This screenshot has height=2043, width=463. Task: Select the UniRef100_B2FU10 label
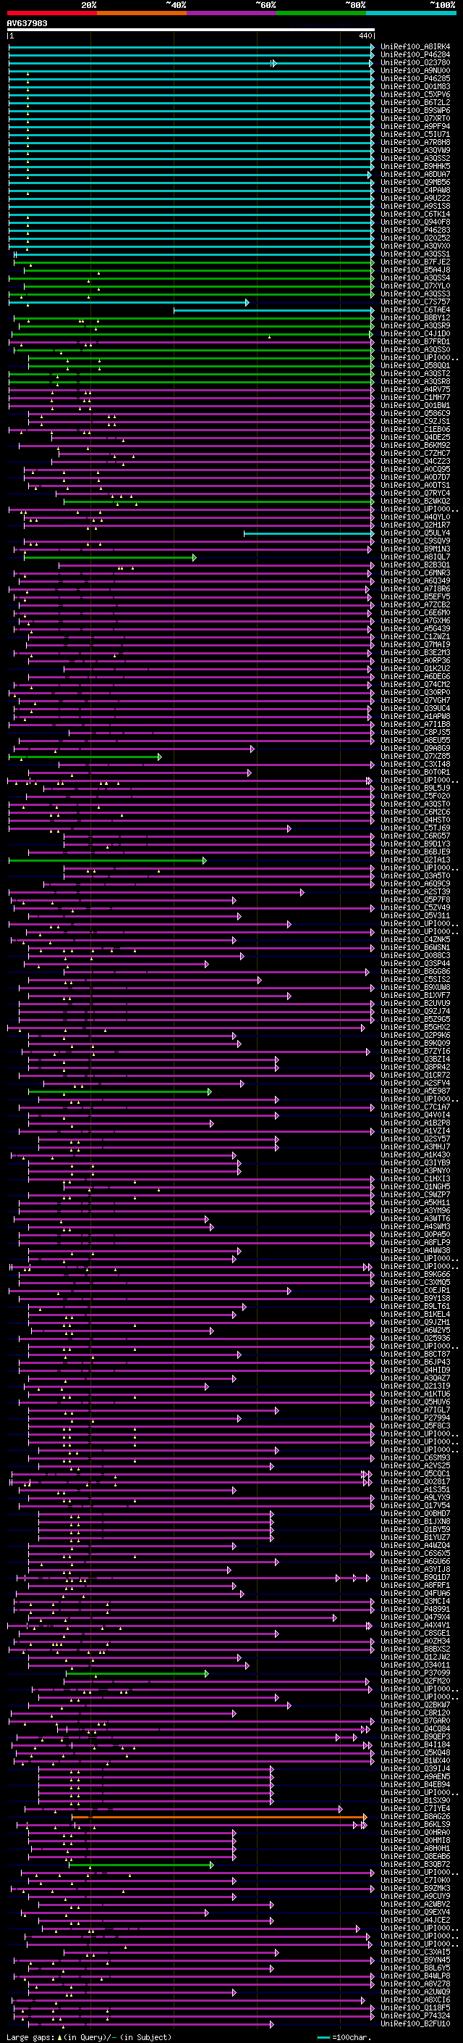415,2023
